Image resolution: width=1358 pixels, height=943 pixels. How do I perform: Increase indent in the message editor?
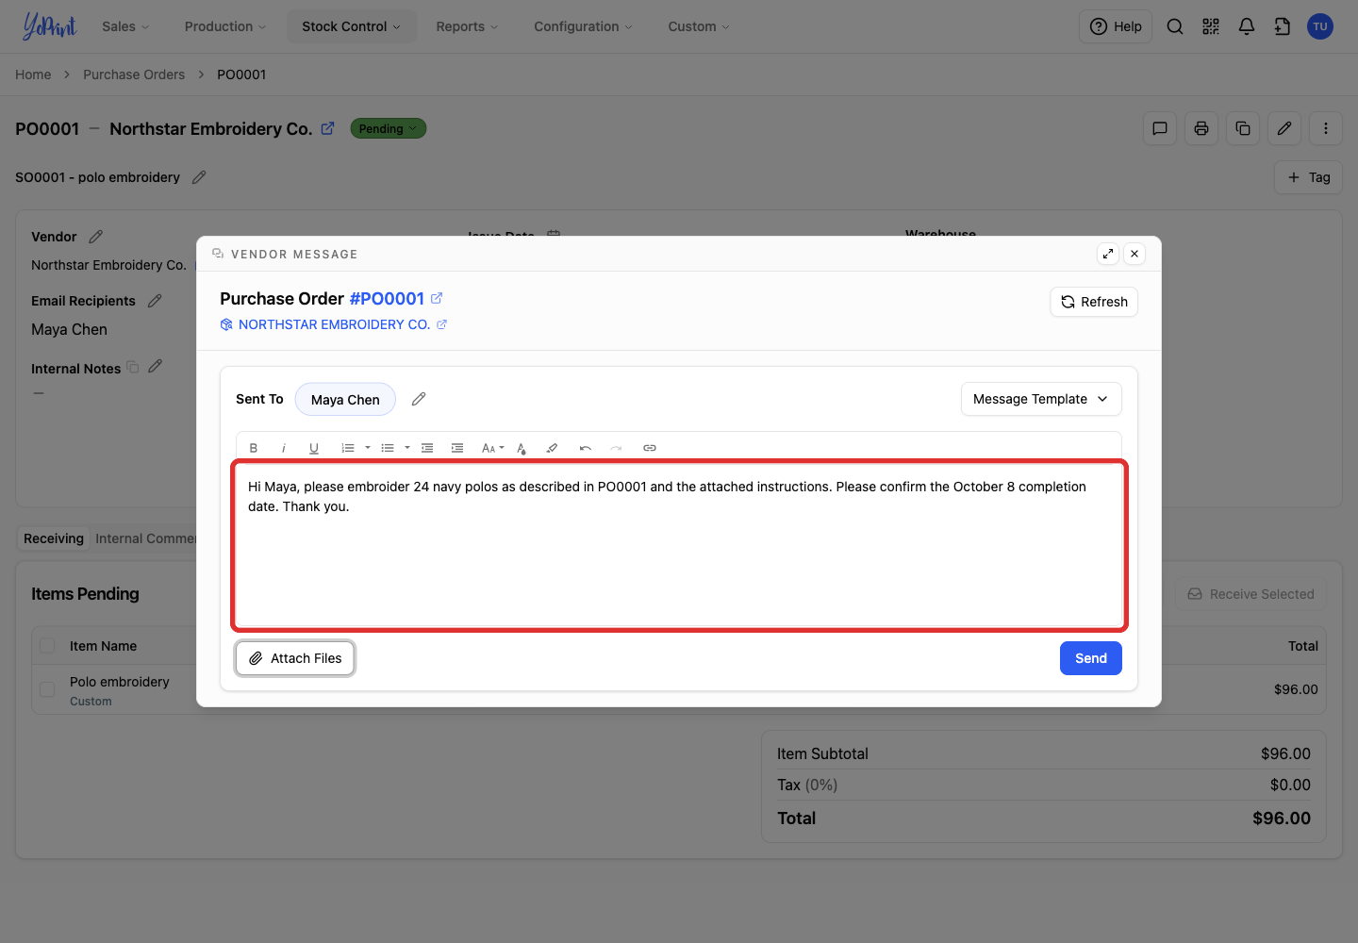coord(457,448)
